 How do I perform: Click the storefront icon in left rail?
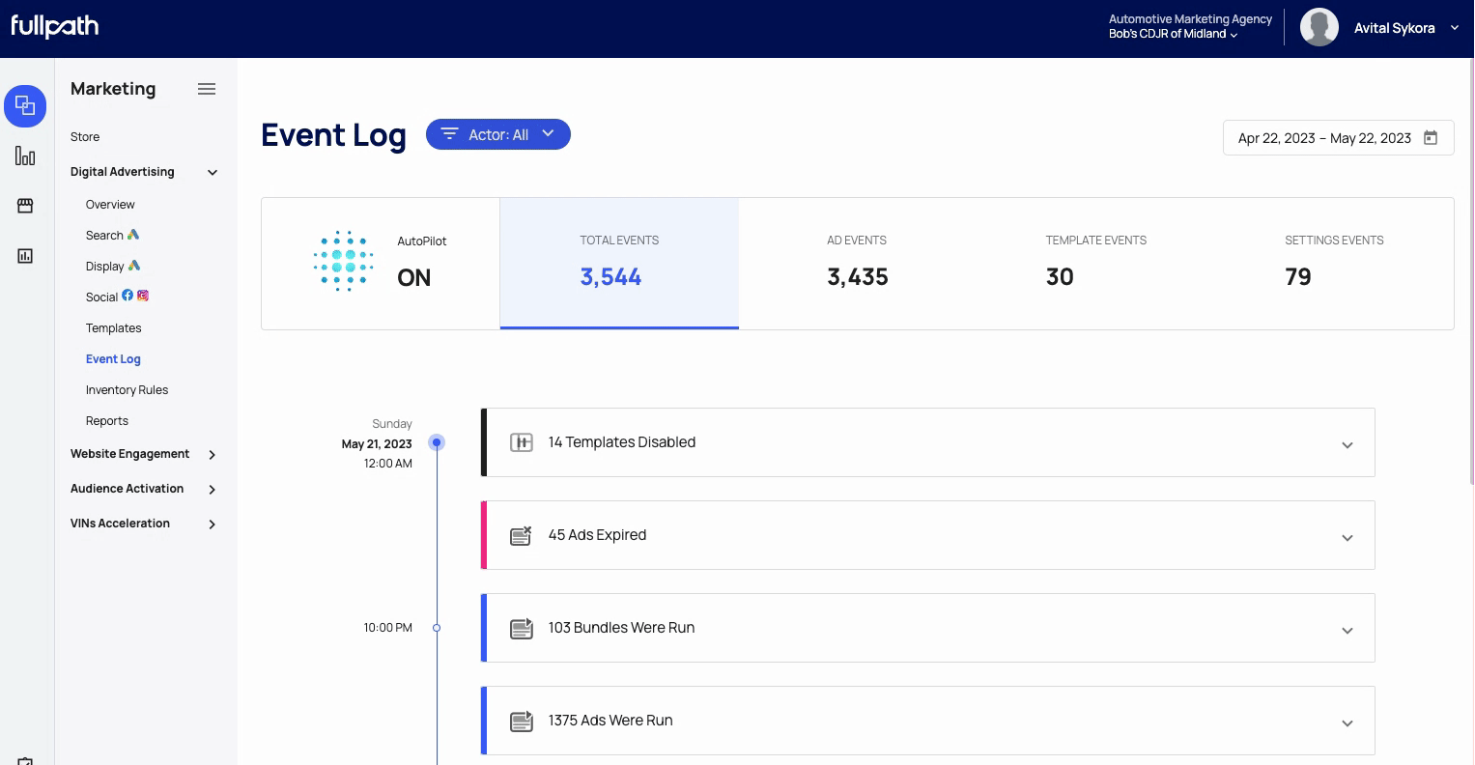tap(25, 206)
